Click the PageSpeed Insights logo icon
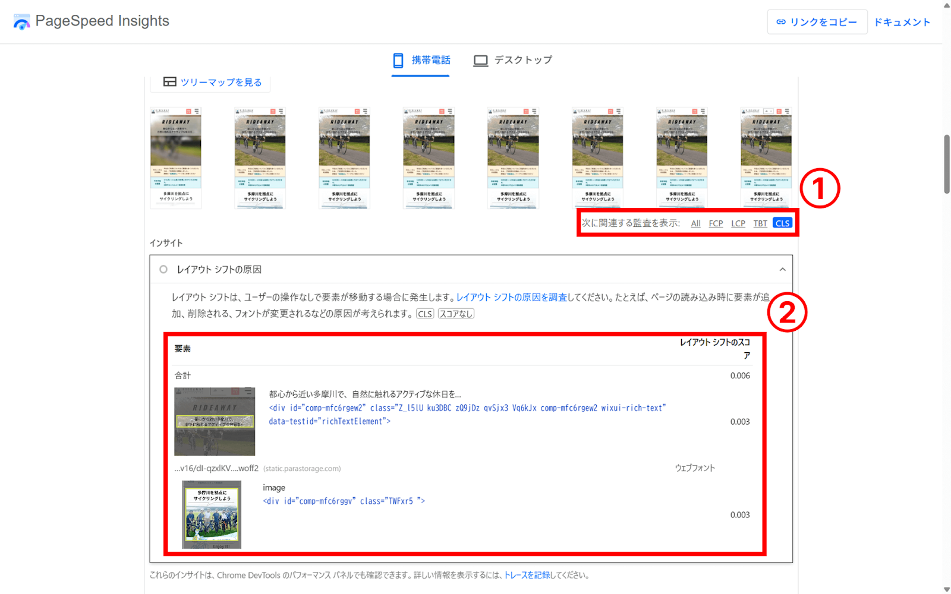Screen dimensions: 951x594 [x=21, y=21]
